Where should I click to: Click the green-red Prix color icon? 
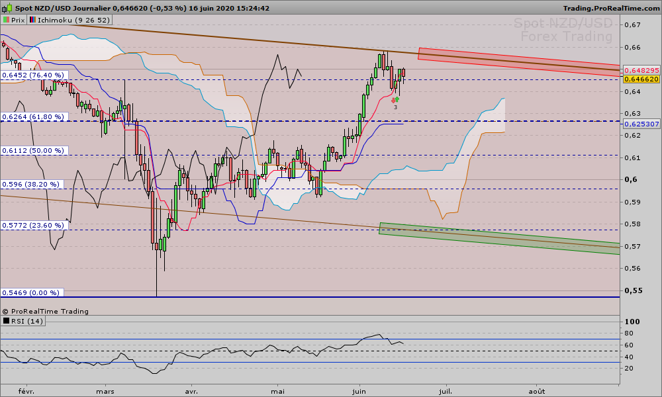(5, 21)
